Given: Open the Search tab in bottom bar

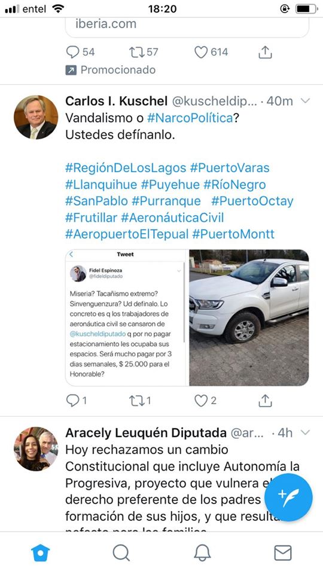Looking at the screenshot, I should [x=121, y=552].
